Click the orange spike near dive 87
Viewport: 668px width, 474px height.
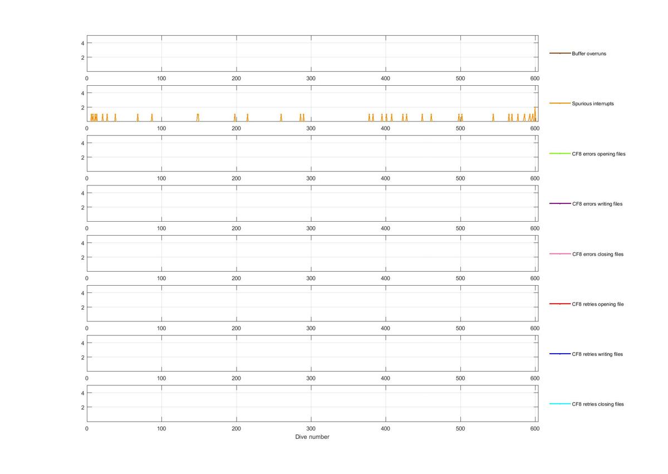(x=152, y=118)
